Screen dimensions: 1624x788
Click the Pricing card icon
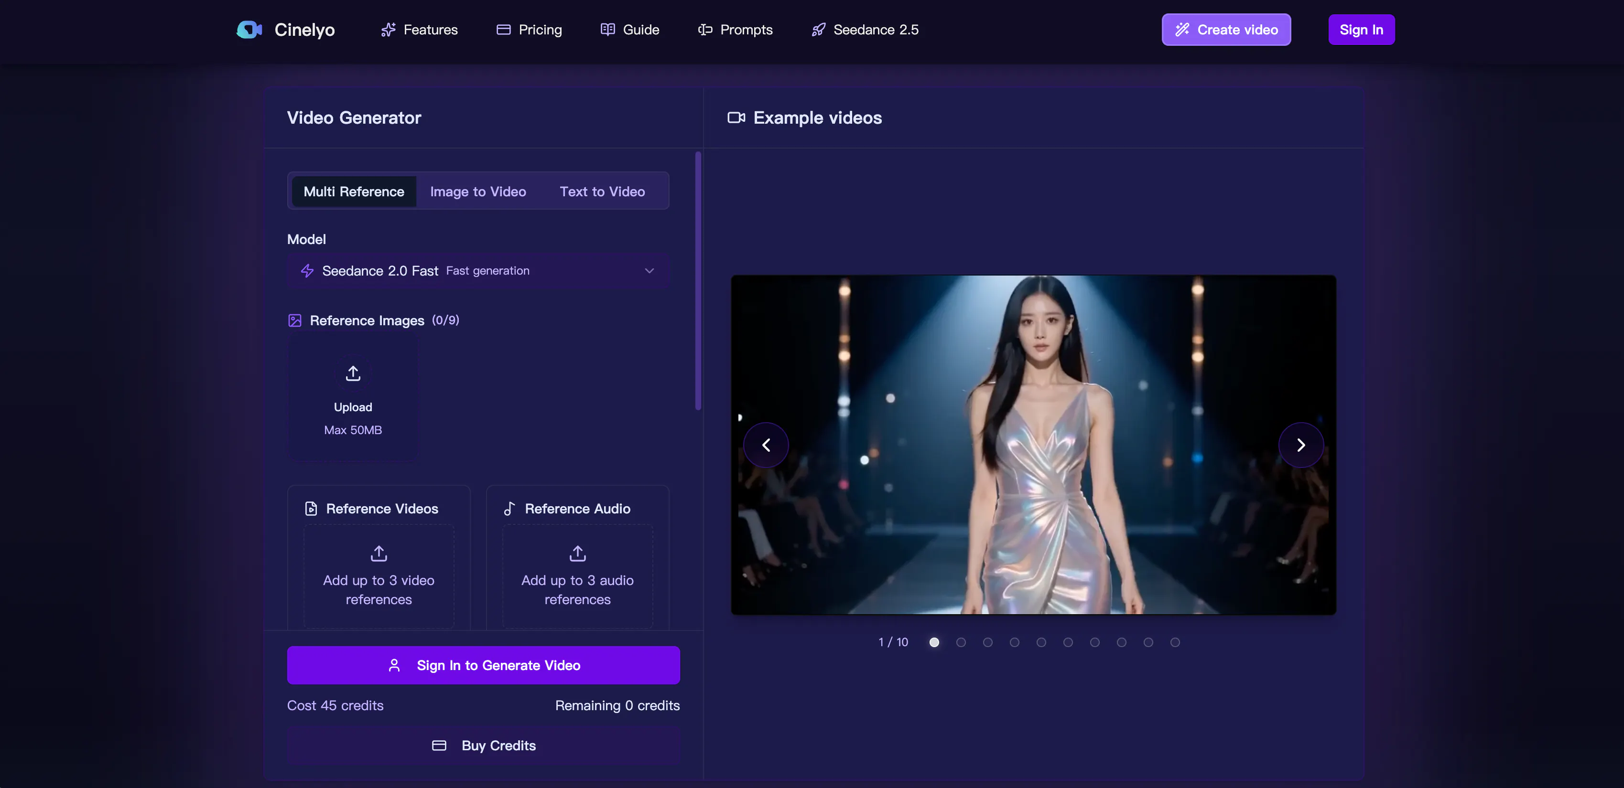pos(503,30)
